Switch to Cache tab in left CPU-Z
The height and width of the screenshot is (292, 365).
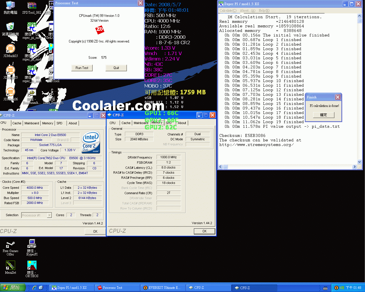coord(17,123)
